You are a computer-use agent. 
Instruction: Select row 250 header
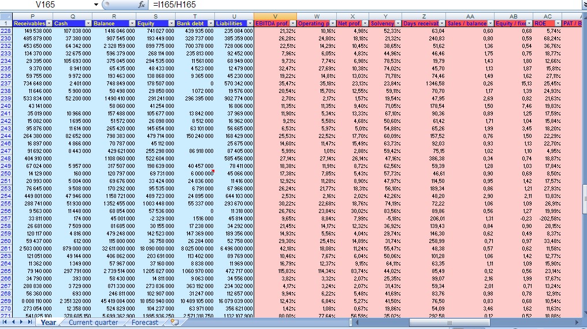[x=6, y=174]
